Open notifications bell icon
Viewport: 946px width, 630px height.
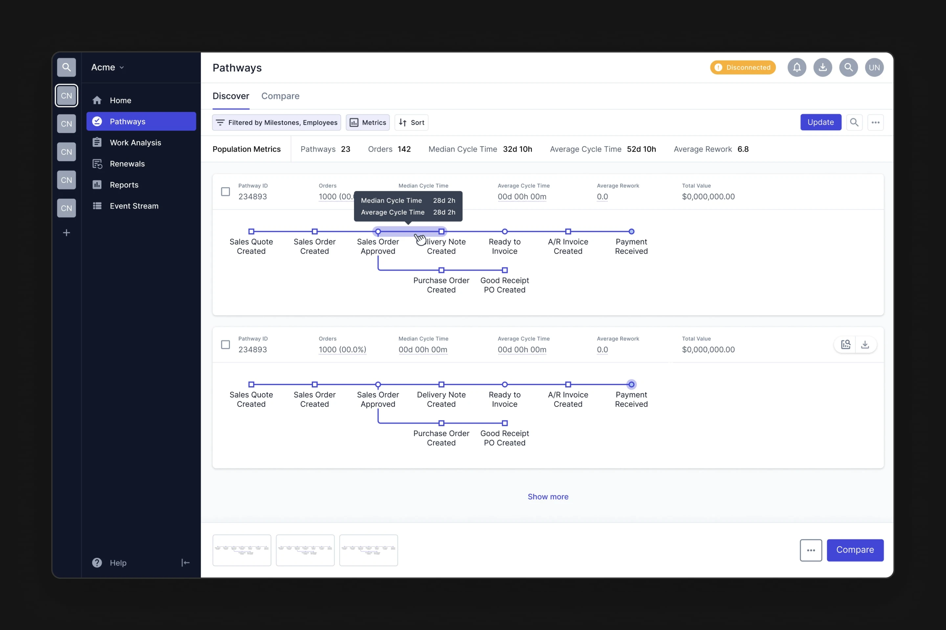797,68
